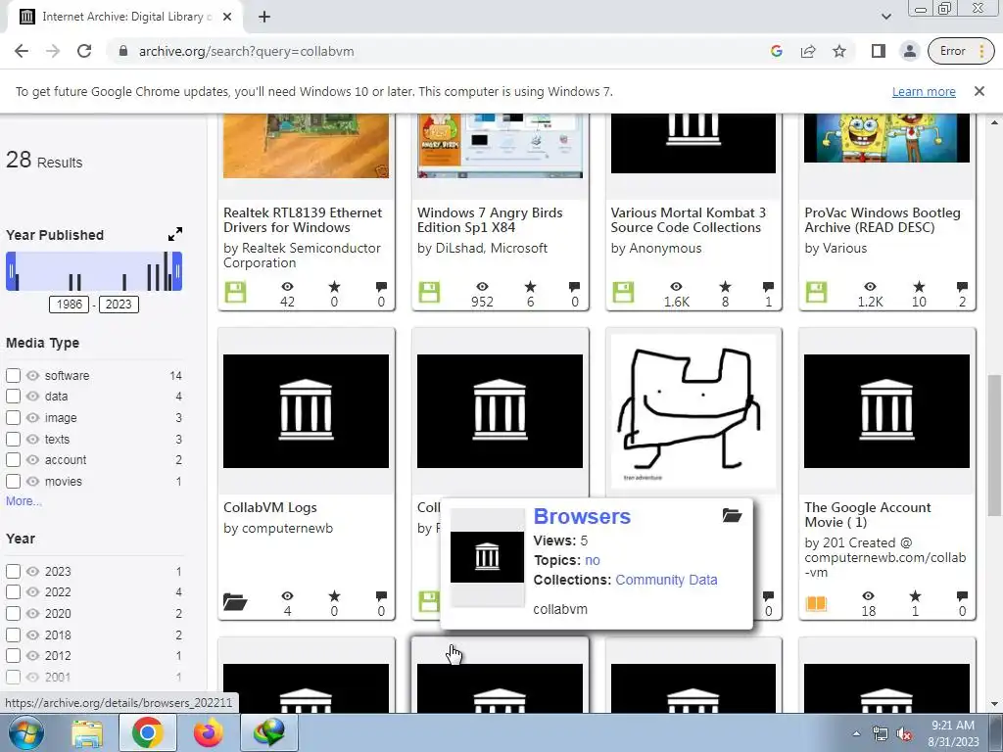
Task: Show only movies via eye icon
Action: [32, 481]
